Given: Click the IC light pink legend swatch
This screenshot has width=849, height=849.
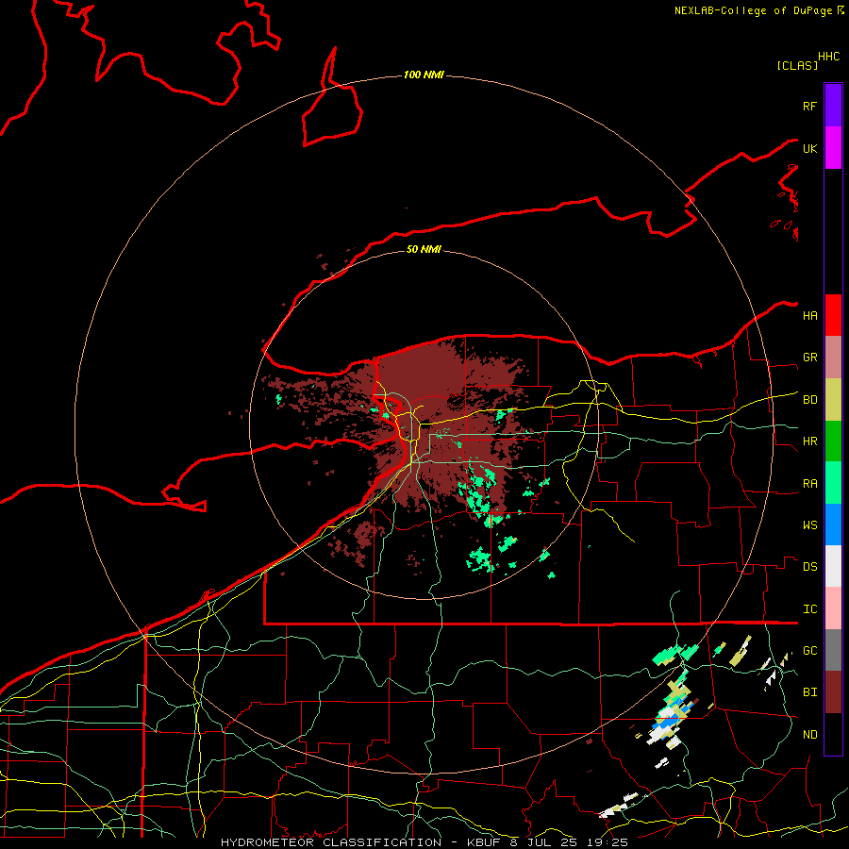Looking at the screenshot, I should tap(833, 608).
